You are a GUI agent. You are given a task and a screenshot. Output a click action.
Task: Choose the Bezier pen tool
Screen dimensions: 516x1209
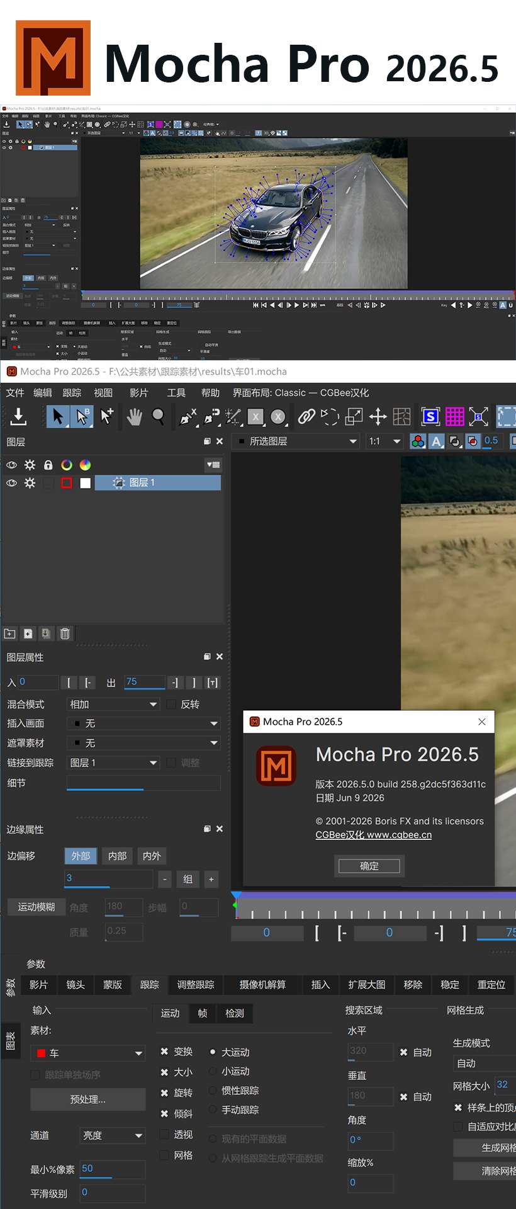coord(211,416)
